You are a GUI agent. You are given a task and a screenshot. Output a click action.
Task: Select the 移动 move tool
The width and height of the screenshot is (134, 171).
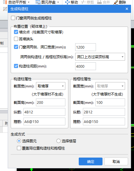point(71,2)
